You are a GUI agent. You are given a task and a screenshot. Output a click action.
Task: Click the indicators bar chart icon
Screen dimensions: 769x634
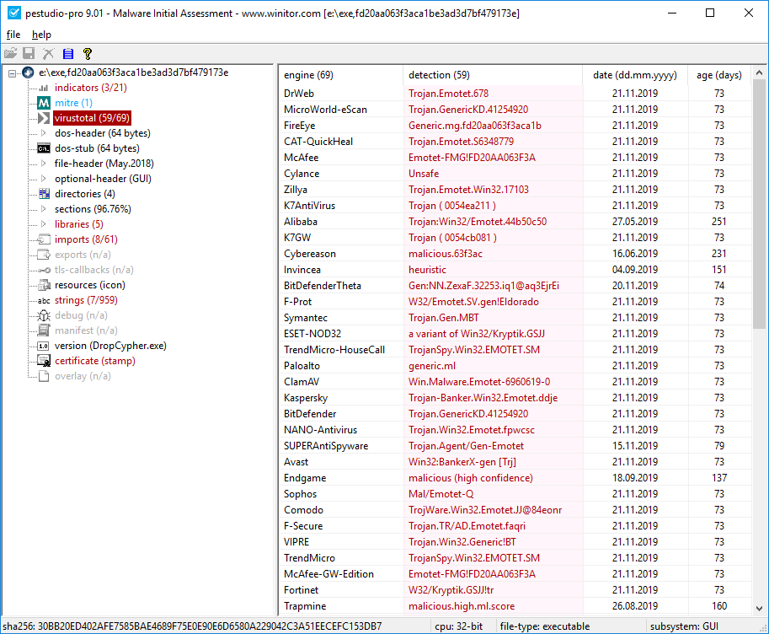coord(44,88)
